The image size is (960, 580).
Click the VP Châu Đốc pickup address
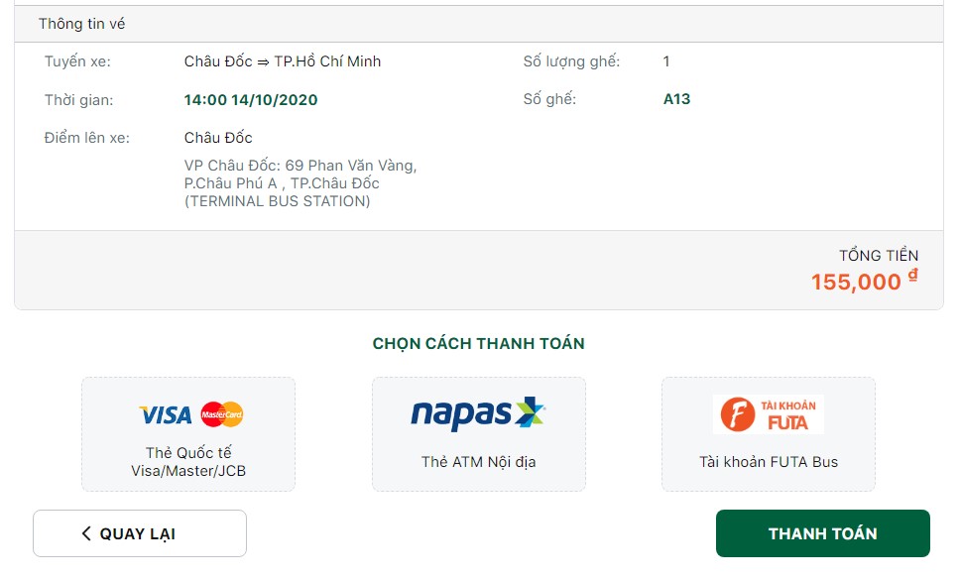pos(300,183)
